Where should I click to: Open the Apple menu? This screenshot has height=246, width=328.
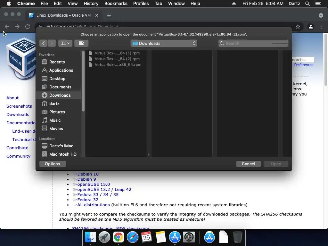click(x=9, y=4)
